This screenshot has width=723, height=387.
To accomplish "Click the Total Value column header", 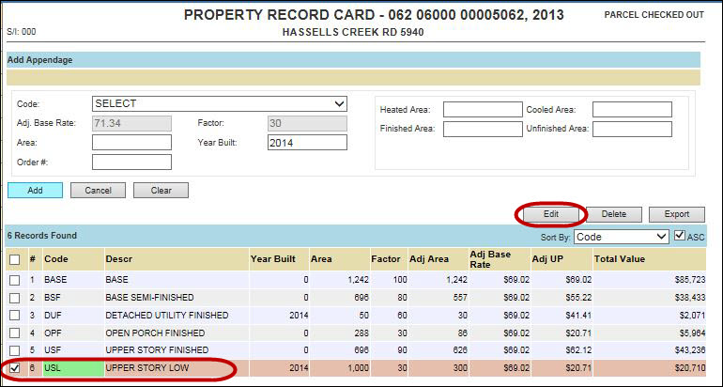I will [620, 258].
